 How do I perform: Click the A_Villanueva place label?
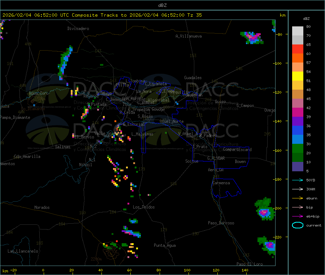click(188, 36)
